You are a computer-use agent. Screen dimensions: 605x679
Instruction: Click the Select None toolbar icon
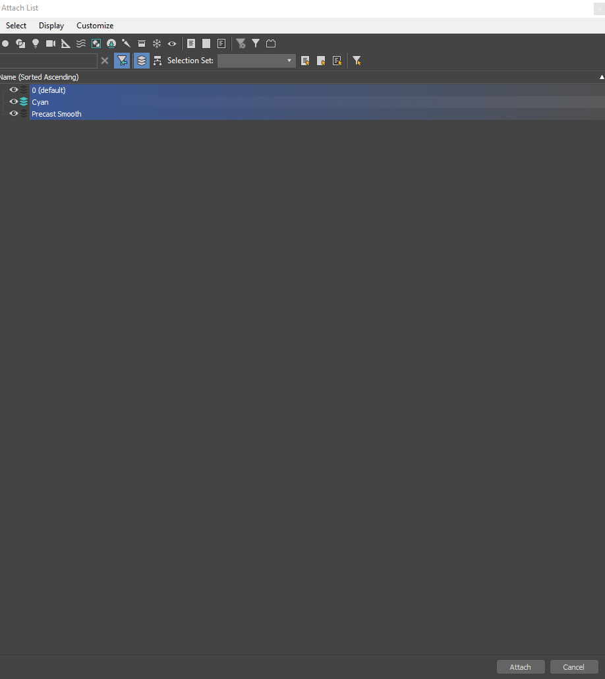206,43
